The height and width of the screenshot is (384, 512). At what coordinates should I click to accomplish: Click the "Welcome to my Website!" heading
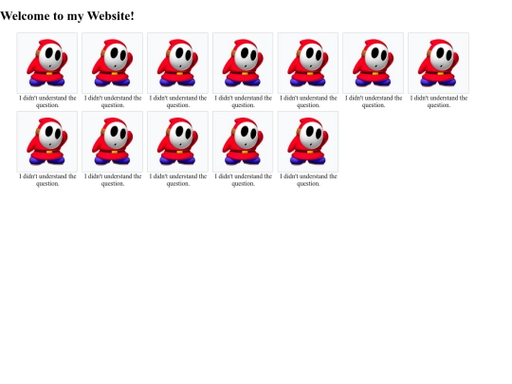67,16
